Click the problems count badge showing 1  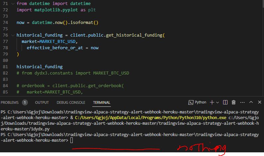pos(25,102)
